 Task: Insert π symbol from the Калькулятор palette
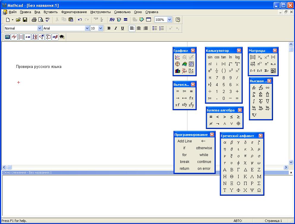click(211, 77)
